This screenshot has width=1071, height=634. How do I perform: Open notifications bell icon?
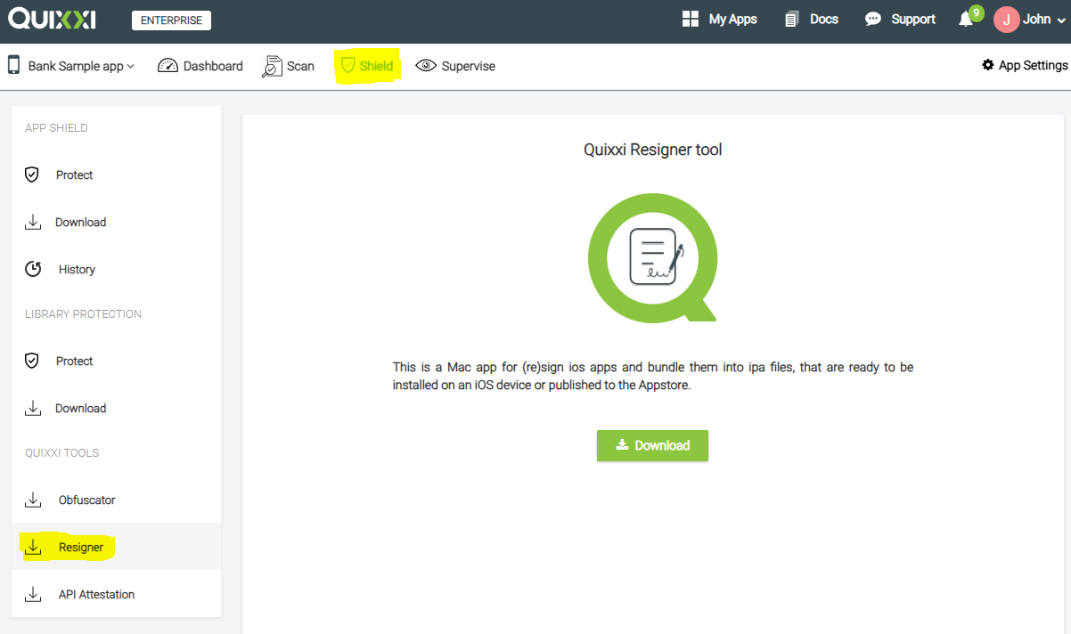coord(965,20)
